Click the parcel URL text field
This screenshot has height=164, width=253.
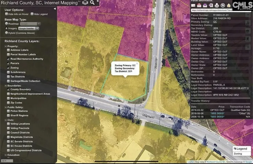(212, 10)
